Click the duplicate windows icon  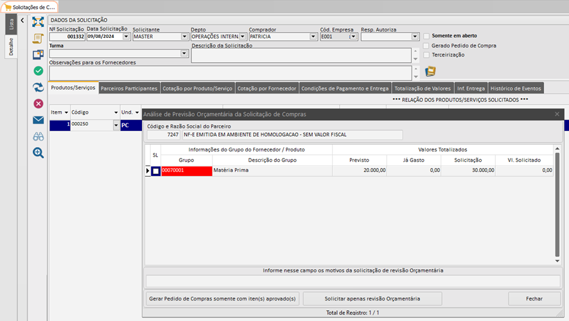coord(38,55)
